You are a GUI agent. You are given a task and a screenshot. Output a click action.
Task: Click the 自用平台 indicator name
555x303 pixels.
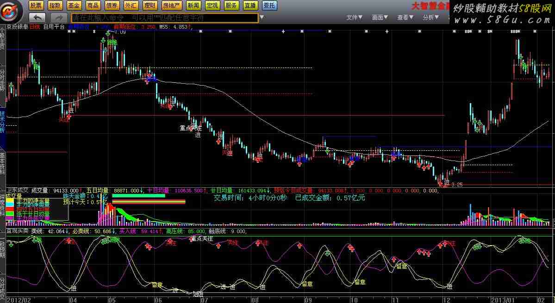[54, 27]
